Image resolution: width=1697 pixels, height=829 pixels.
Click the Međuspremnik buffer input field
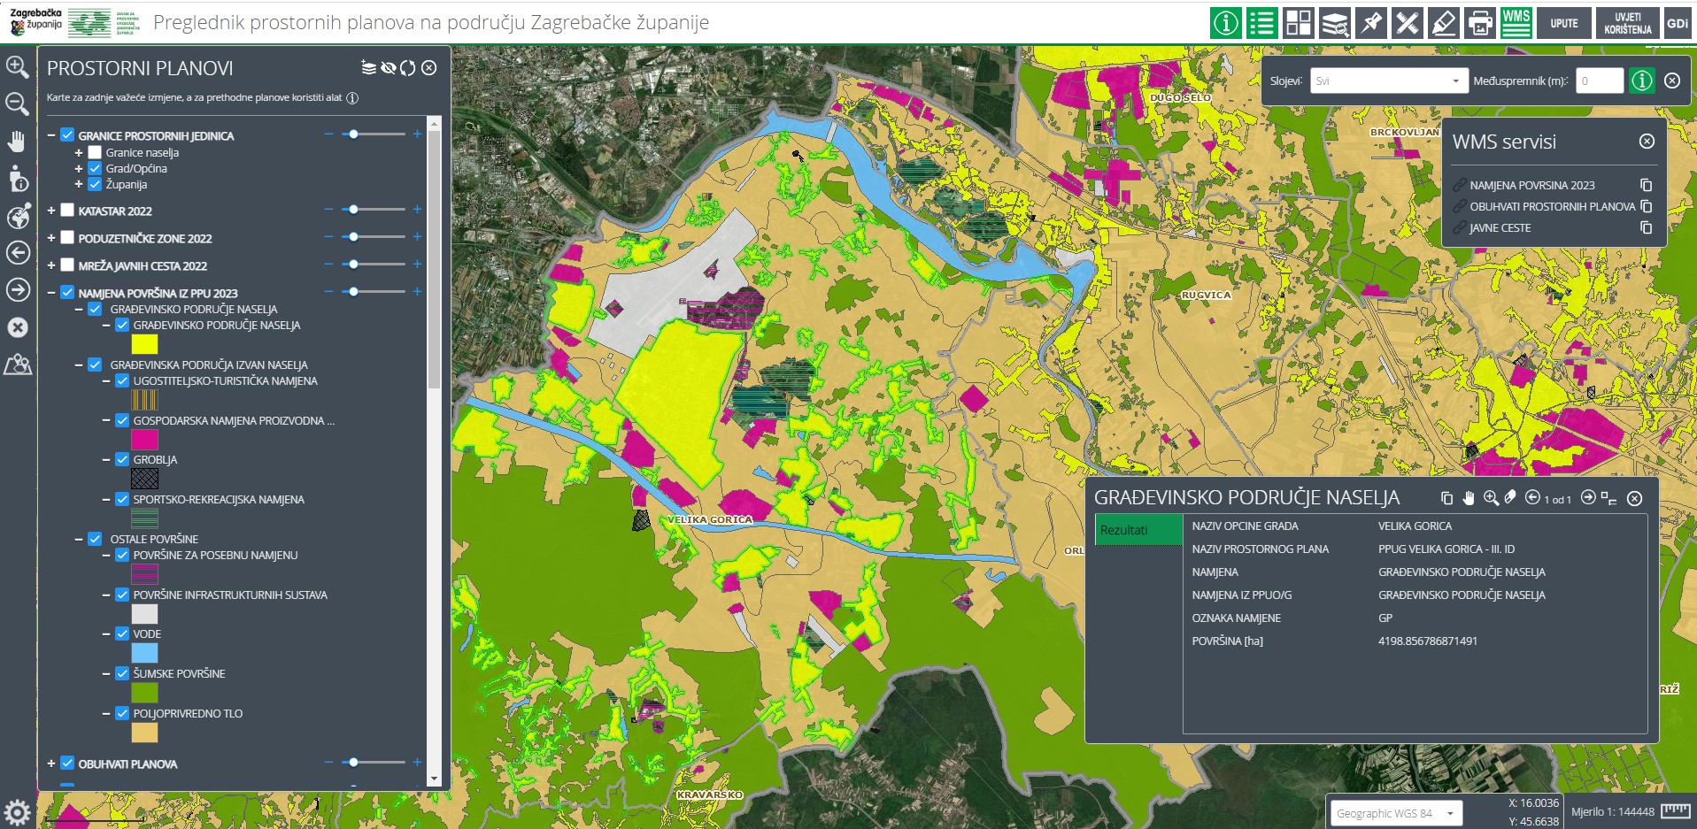[1599, 81]
